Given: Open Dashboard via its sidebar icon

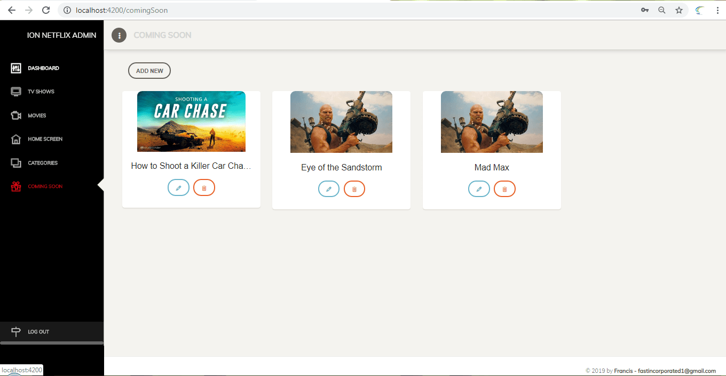Looking at the screenshot, I should coord(15,68).
